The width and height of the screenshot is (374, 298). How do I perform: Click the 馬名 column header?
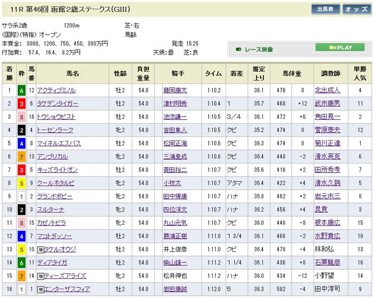(x=72, y=74)
